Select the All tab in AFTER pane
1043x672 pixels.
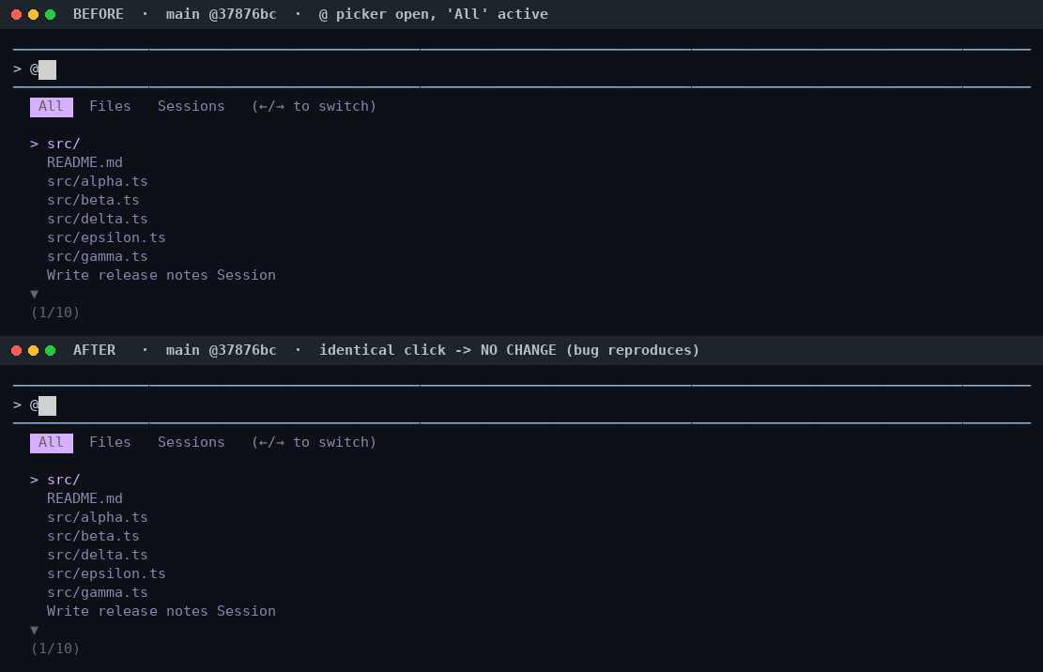point(52,443)
